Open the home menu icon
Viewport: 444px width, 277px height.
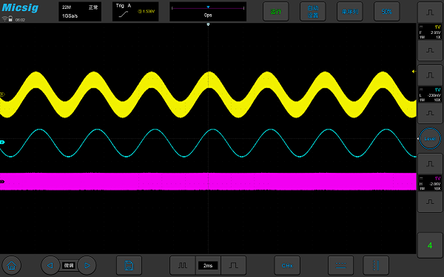click(x=12, y=265)
